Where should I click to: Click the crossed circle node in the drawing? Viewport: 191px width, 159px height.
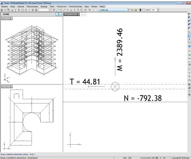point(115,86)
